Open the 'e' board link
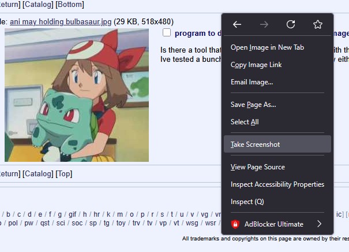The height and width of the screenshot is (252, 349). tap(40, 214)
